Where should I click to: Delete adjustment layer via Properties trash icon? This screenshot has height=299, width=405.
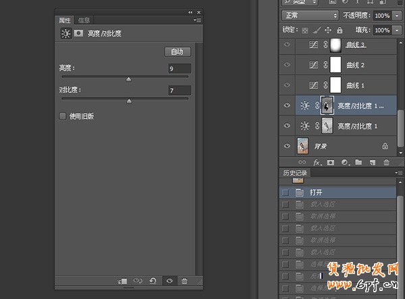(x=184, y=280)
